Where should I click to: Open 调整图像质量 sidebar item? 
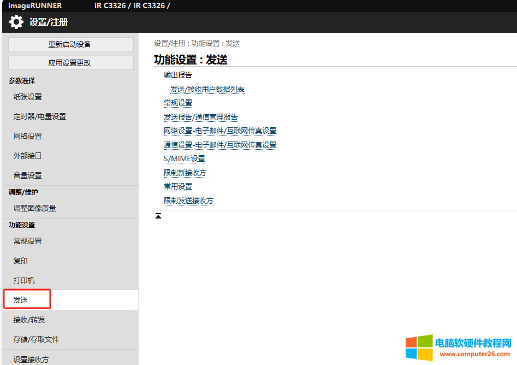click(35, 208)
